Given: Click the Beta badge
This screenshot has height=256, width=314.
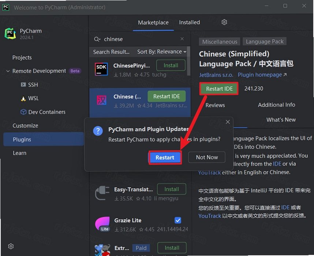Looking at the screenshot, I should (75, 71).
